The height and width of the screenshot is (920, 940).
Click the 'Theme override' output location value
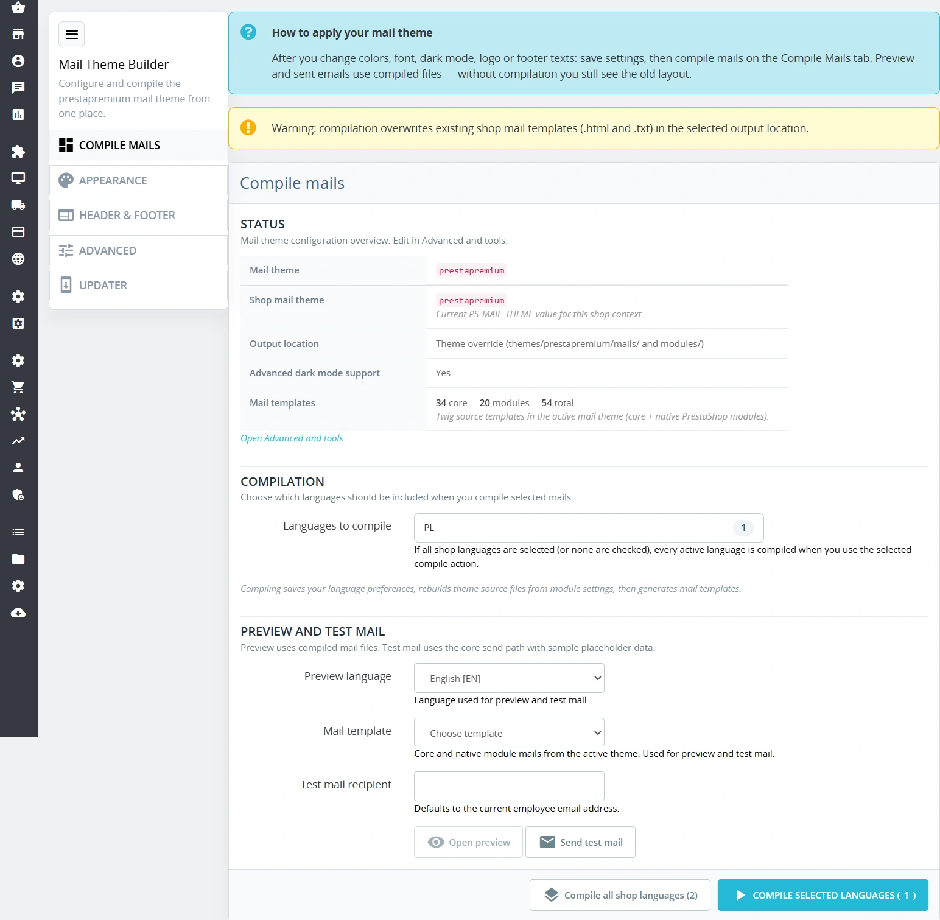coord(570,344)
